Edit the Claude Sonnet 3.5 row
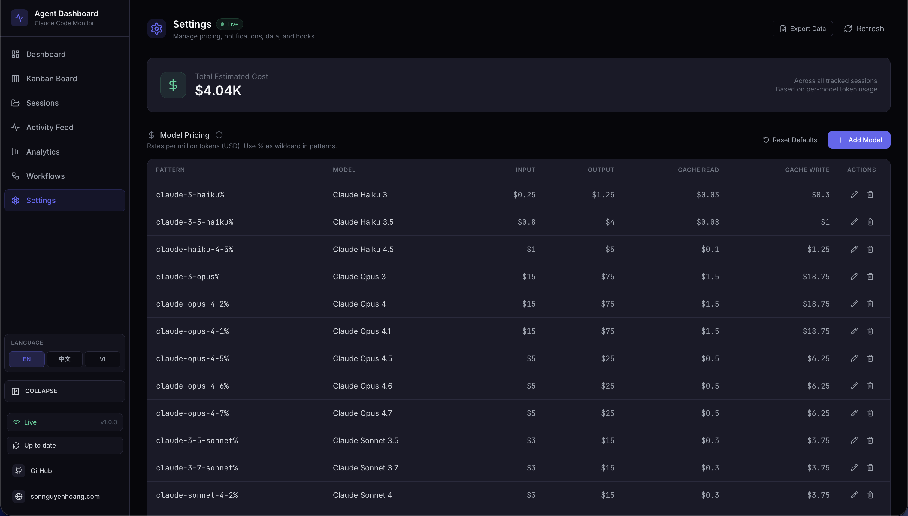 [854, 440]
